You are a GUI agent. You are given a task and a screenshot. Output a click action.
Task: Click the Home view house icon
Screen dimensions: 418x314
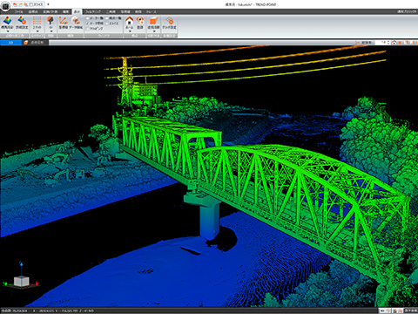tap(130, 21)
